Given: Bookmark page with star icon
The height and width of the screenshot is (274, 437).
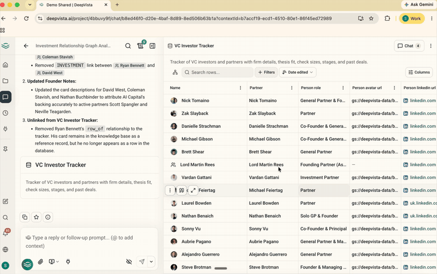Looking at the screenshot, I should (371, 19).
